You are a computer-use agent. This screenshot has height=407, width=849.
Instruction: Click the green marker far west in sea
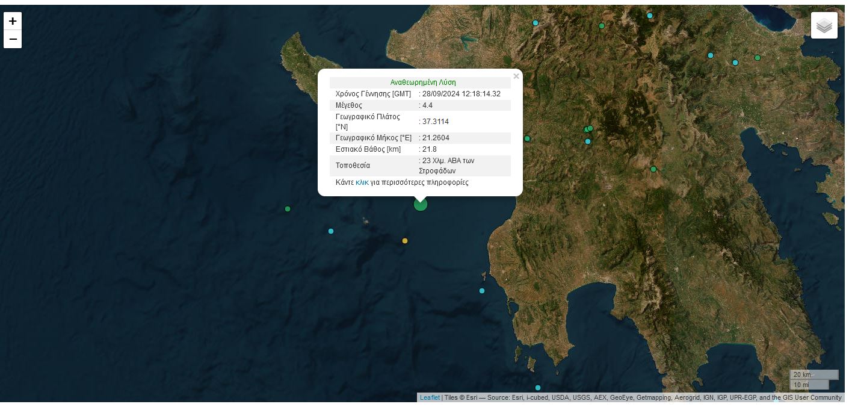pos(288,209)
